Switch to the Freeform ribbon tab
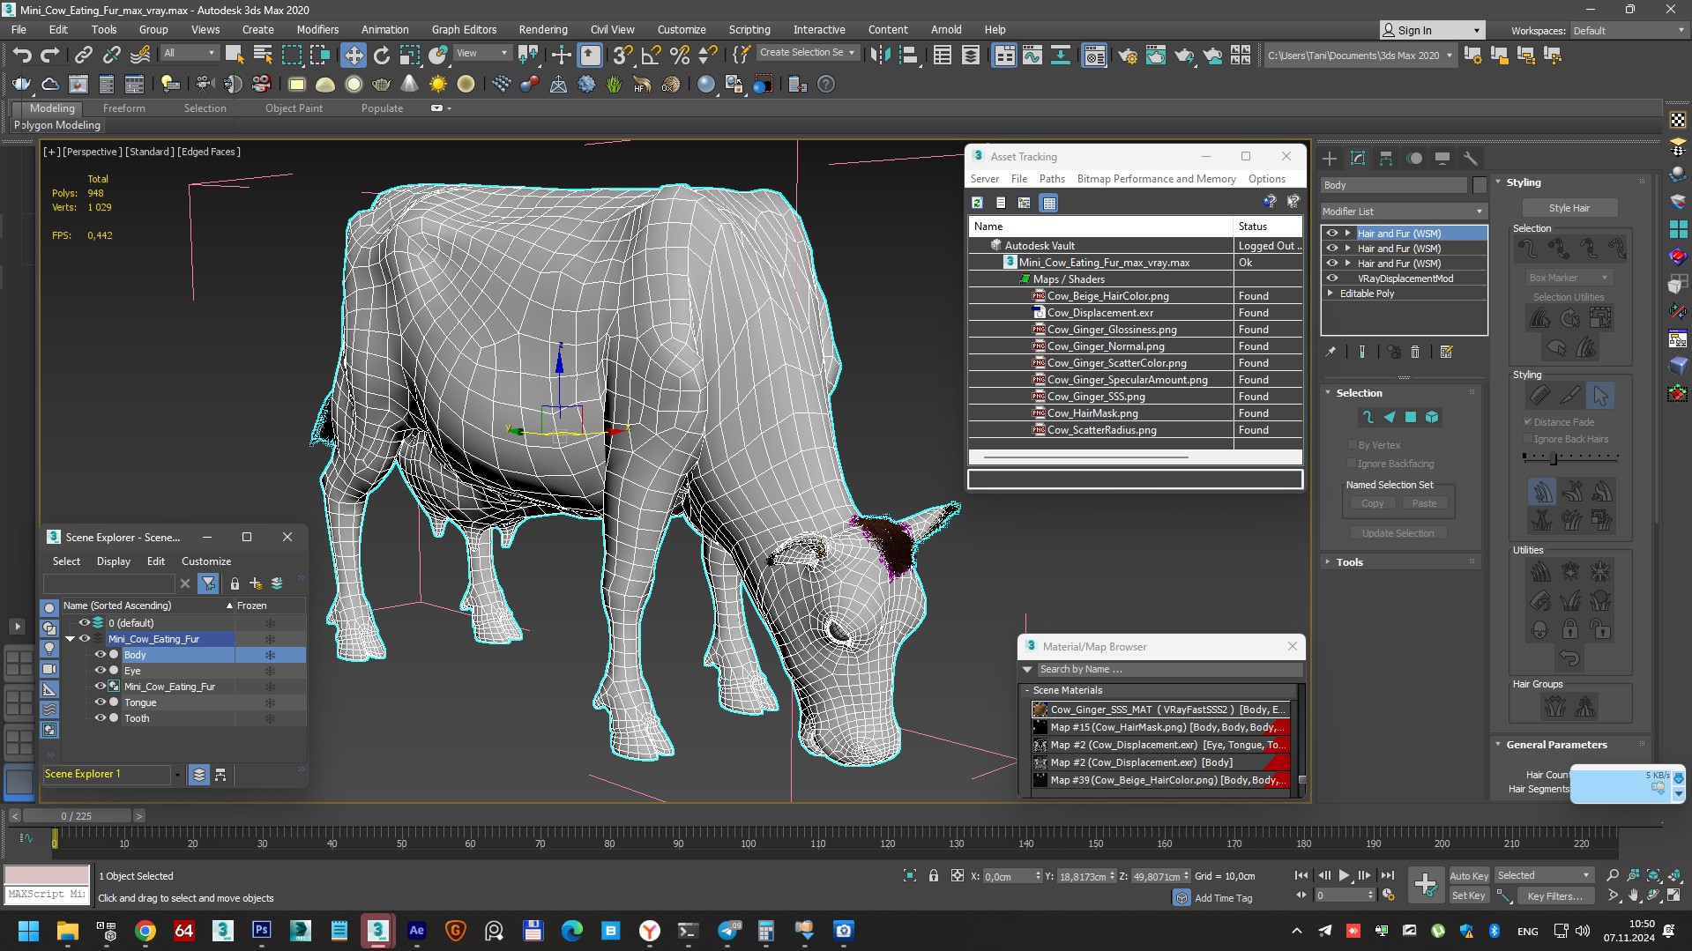1692x951 pixels. click(123, 108)
